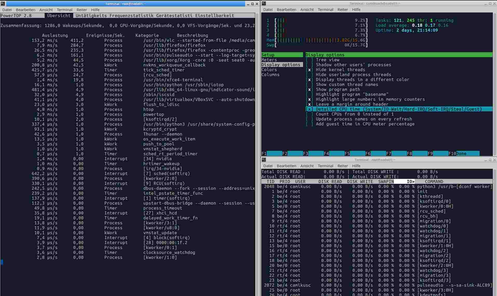Toggle Detailed CPU time checkbox
Image resolution: width=497 pixels, height=296 pixels.
309,109
